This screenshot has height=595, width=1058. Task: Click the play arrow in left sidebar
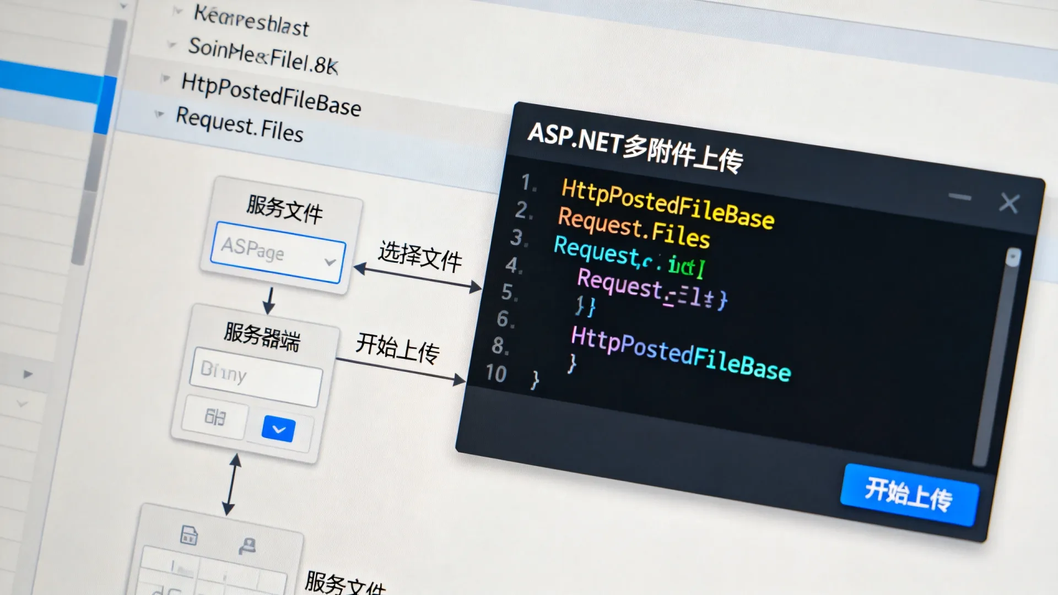click(x=28, y=375)
